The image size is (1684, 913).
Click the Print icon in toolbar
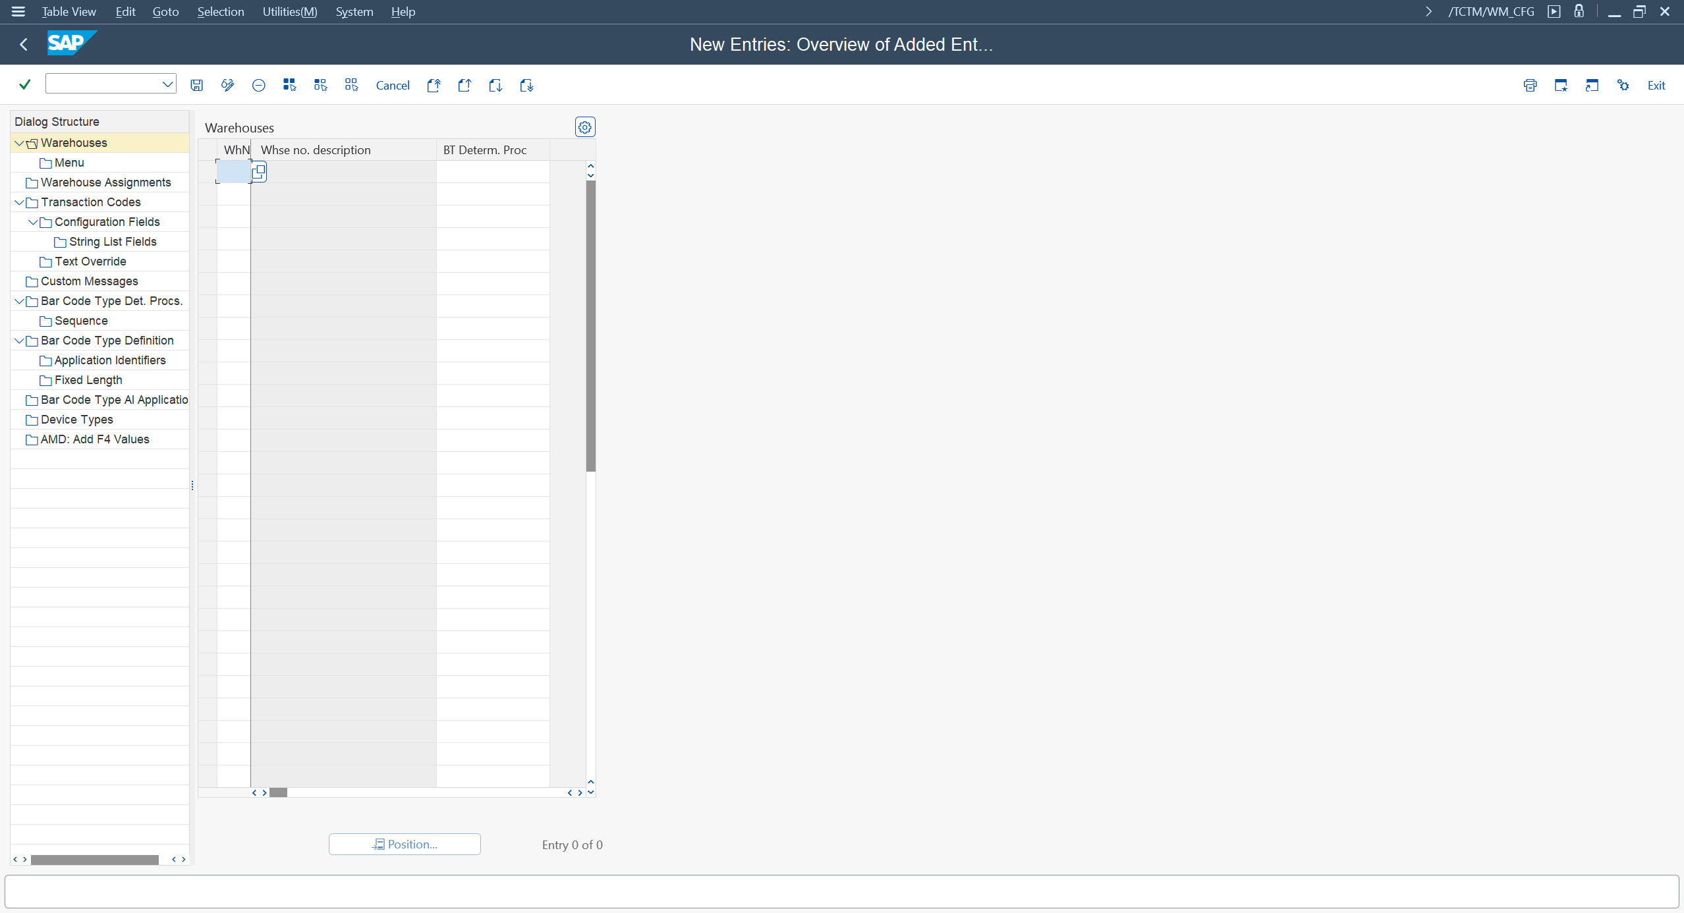point(1530,85)
